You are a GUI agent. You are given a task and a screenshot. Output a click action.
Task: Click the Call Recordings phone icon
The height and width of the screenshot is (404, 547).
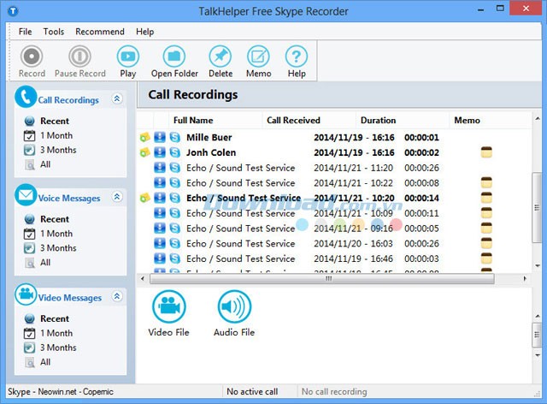pos(26,97)
